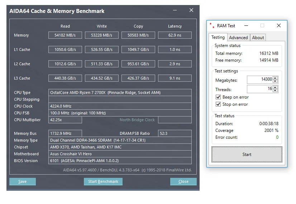Click the Read column header
This screenshot has height=204, width=296.
[x=65, y=26]
